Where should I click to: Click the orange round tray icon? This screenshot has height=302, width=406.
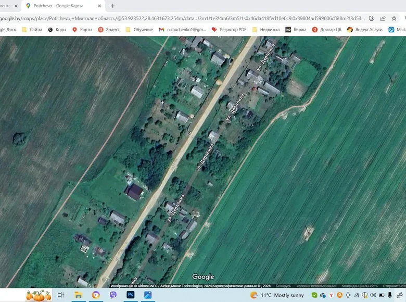pos(339,295)
